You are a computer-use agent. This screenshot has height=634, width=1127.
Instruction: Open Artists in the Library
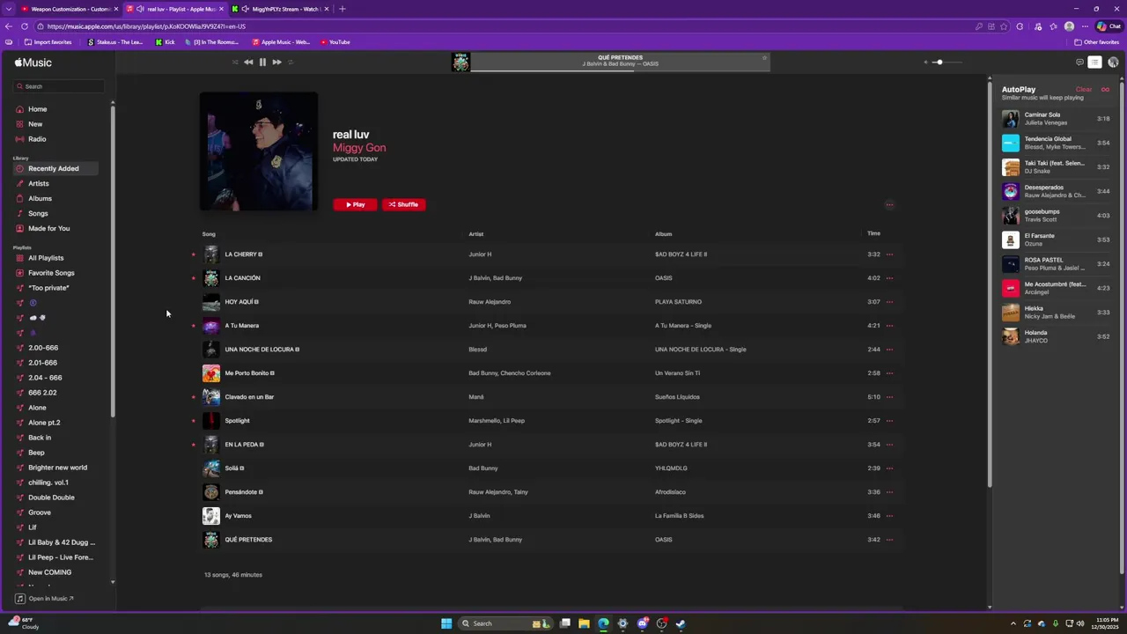[x=38, y=183]
